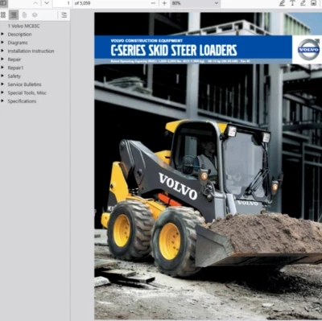The height and width of the screenshot is (321, 322).
Task: Expand the Description outline section
Action: 2,34
